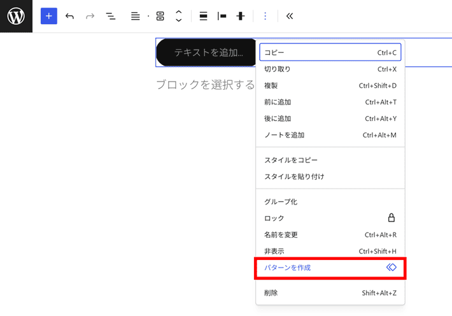
Task: Click 名前を変更 menu entry
Action: pos(330,234)
